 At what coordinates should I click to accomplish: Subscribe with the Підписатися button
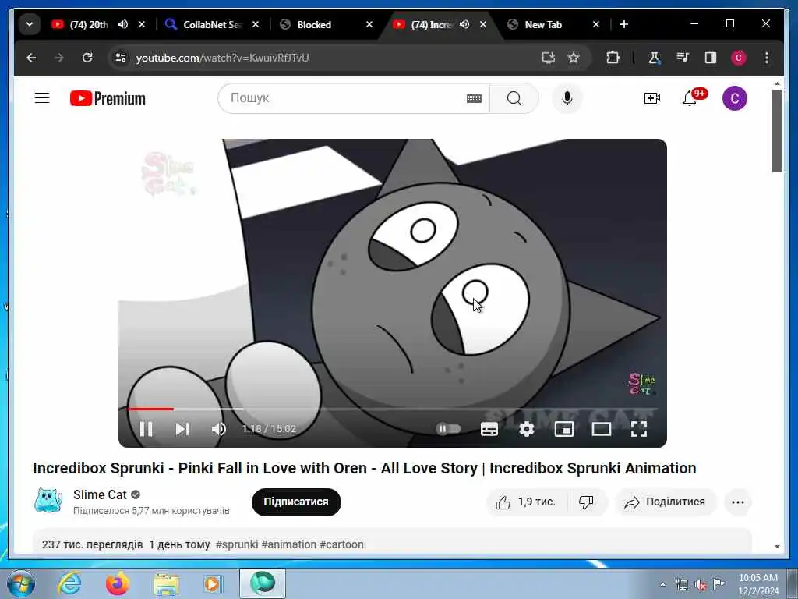point(296,502)
